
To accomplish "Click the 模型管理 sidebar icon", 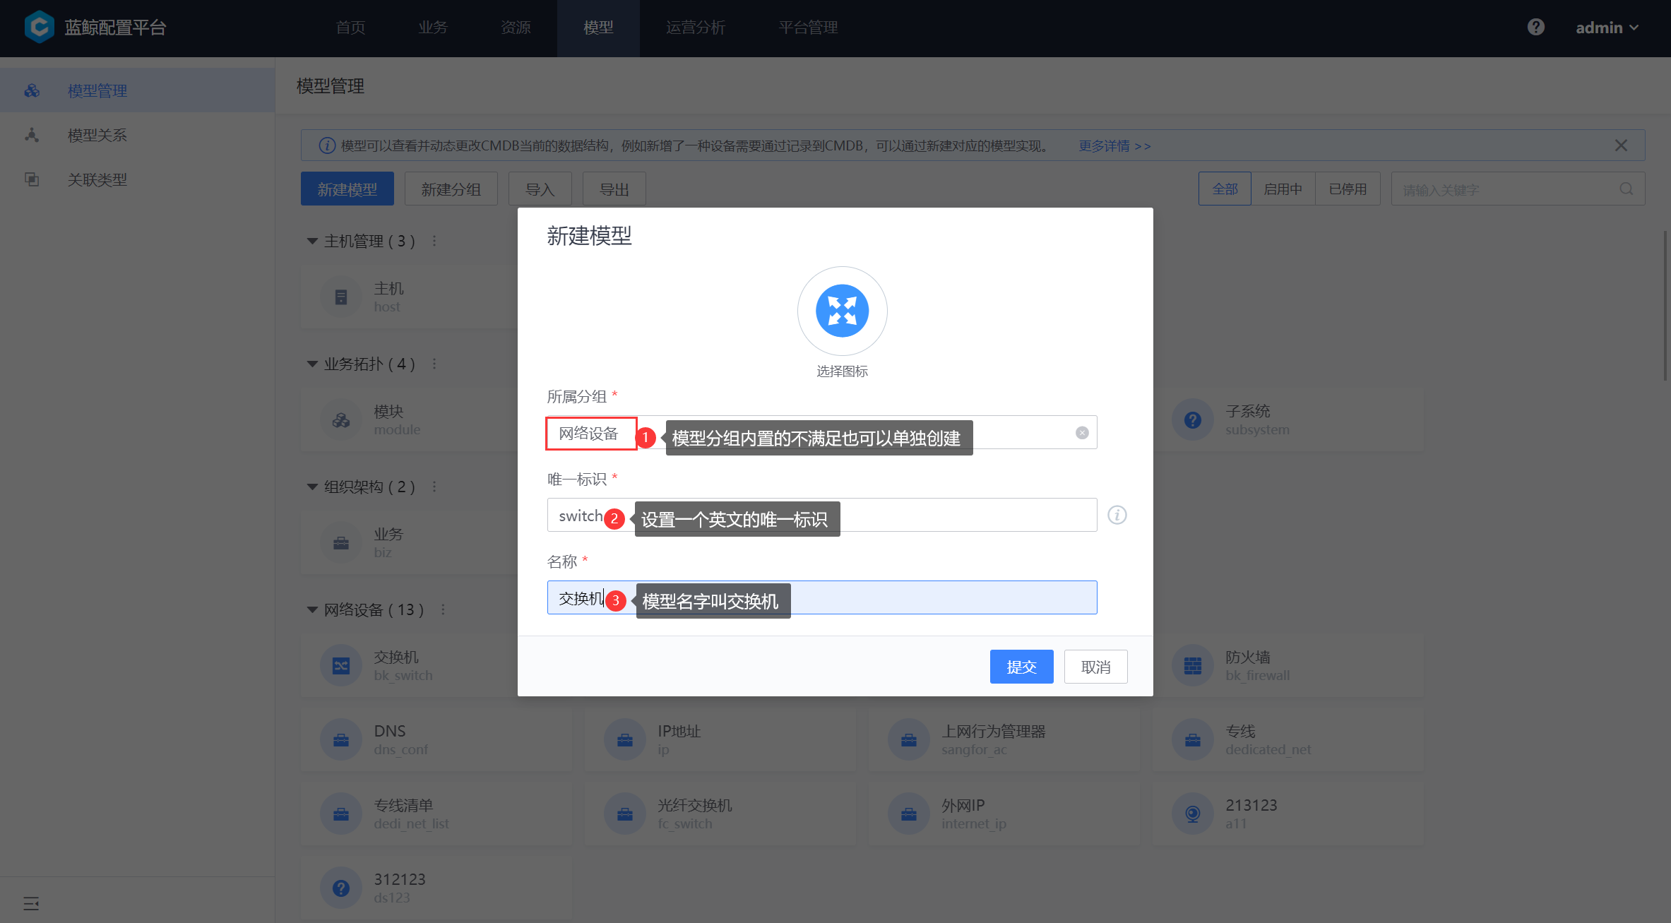I will [x=32, y=90].
